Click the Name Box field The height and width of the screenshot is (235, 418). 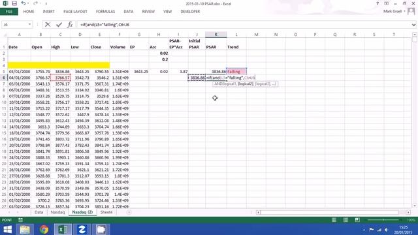[14, 25]
